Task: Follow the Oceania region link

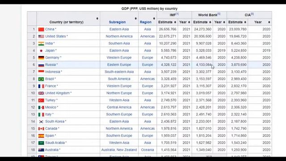Action: point(147,150)
